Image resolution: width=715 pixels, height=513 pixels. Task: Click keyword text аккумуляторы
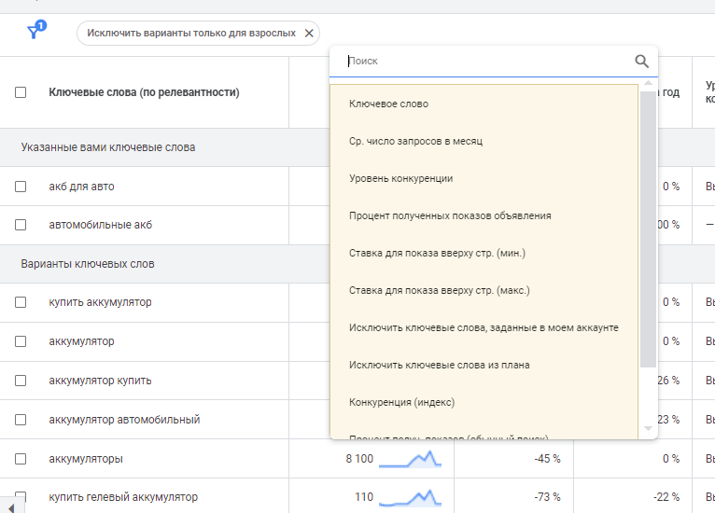(86, 459)
